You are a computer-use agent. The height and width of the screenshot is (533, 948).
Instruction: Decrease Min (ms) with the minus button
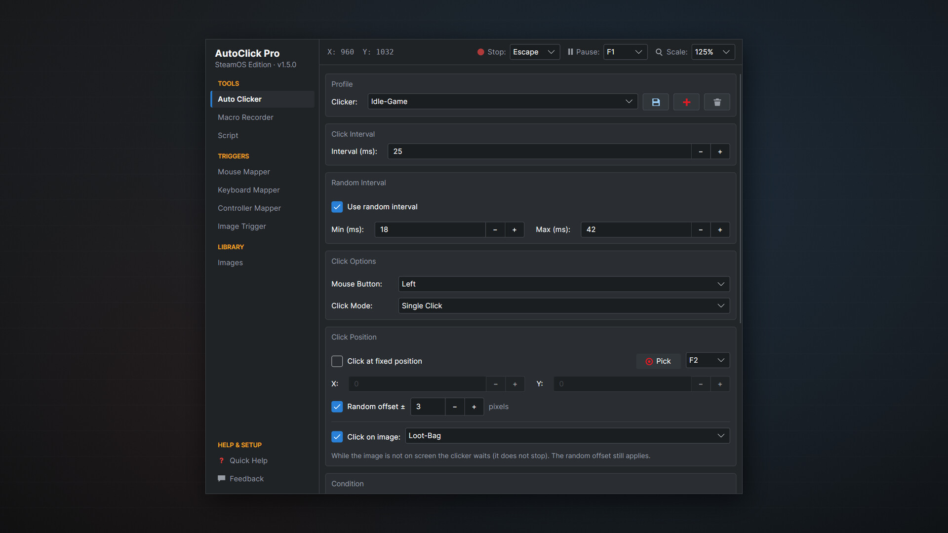(x=495, y=229)
